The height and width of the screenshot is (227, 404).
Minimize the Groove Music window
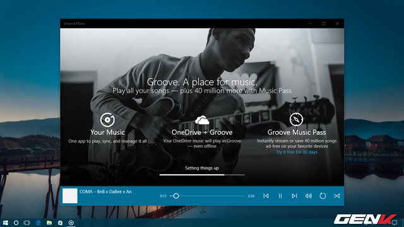point(310,23)
